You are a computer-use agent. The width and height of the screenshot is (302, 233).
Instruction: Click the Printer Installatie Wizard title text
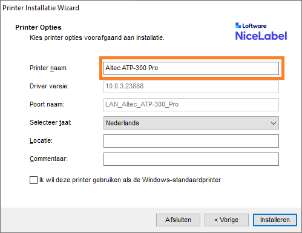tap(41, 8)
